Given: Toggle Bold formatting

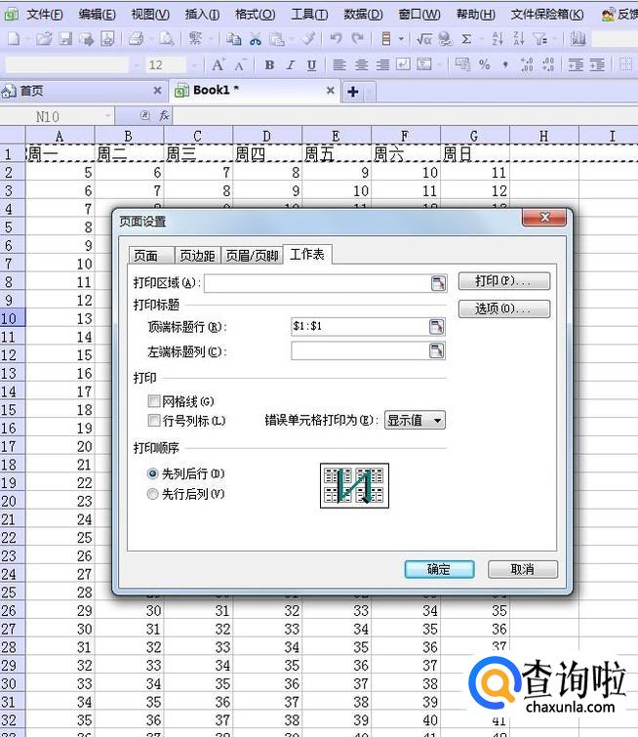Looking at the screenshot, I should (x=269, y=64).
